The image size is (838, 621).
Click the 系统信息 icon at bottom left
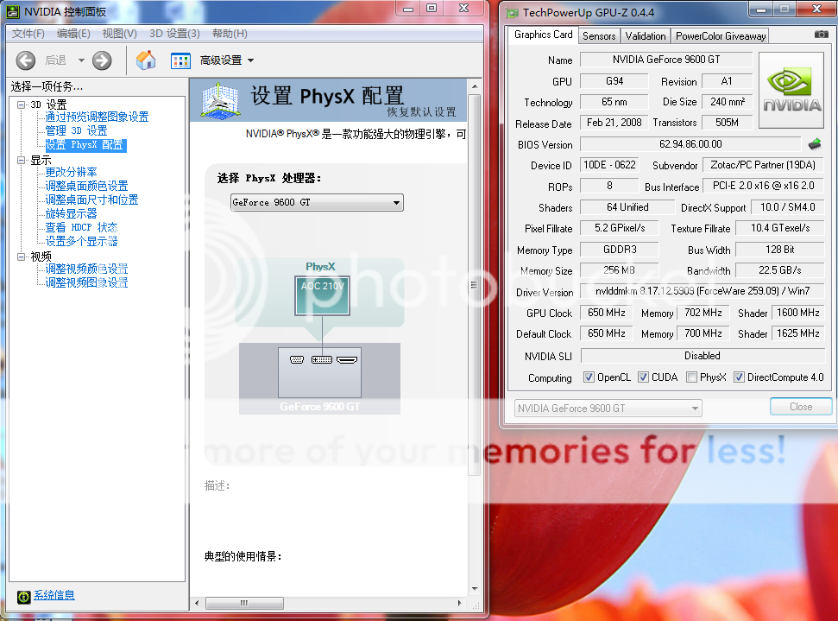[x=22, y=596]
